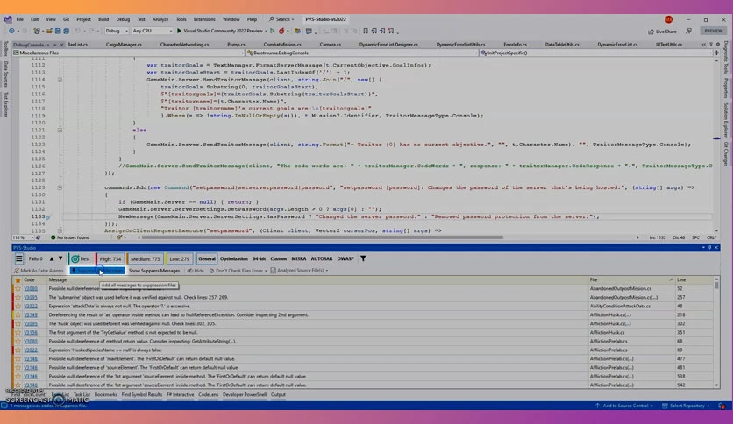Click the Live Share button

[662, 32]
